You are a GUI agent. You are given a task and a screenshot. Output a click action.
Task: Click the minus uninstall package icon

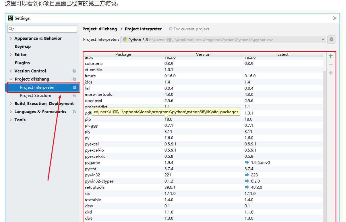(x=331, y=64)
